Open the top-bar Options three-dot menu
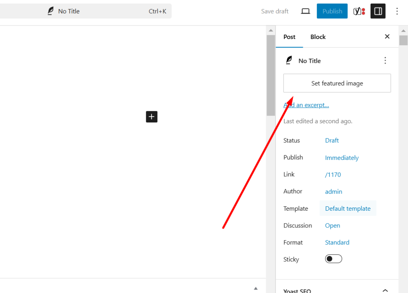The image size is (408, 293). click(397, 11)
